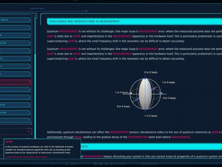222x167 pixels.
Task: Focus the 'type text here...' search field
Action: click(x=56, y=9)
